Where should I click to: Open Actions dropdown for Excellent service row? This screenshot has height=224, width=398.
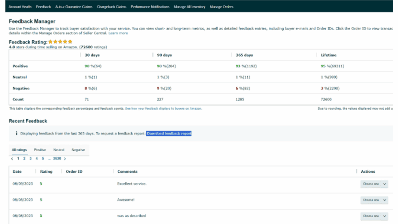click(x=374, y=184)
